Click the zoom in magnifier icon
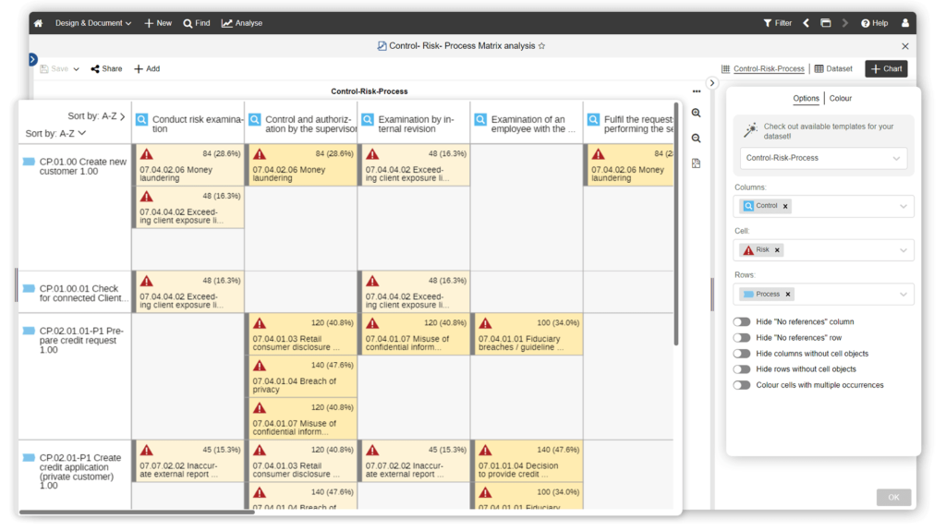Image resolution: width=946 pixels, height=531 pixels. [x=696, y=113]
